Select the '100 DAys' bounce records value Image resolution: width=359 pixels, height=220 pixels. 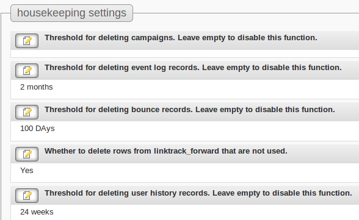pos(37,129)
